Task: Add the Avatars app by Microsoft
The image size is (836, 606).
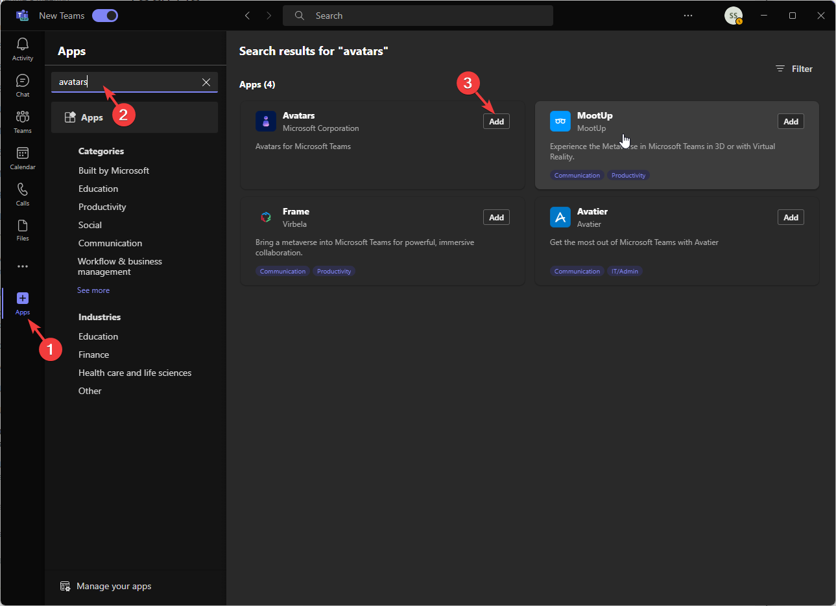Action: (x=496, y=121)
